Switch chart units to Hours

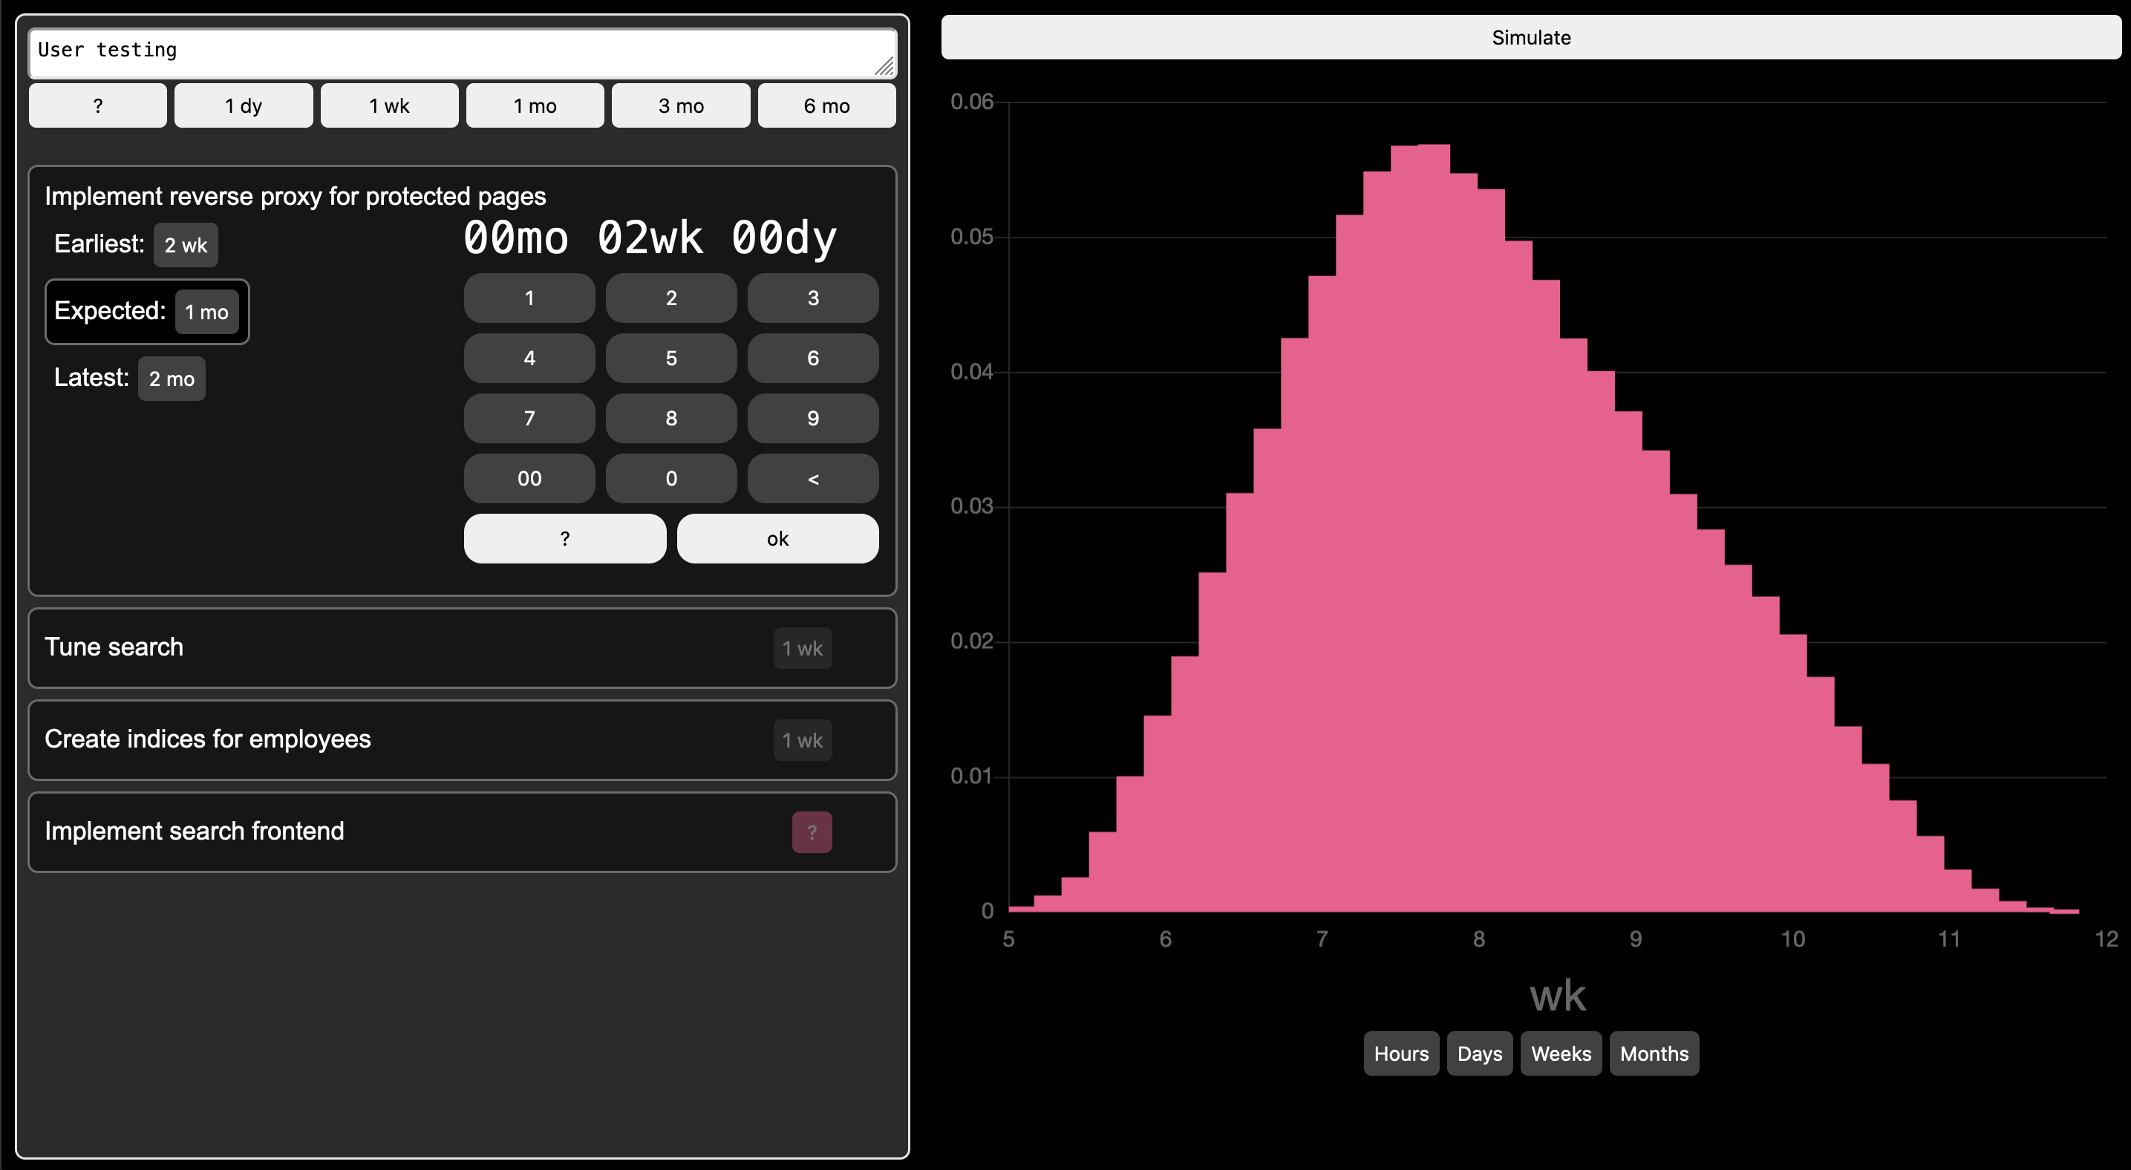(x=1400, y=1053)
